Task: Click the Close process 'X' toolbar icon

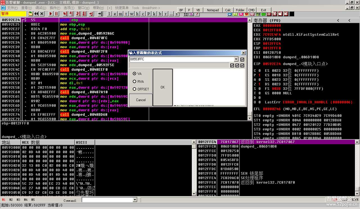Action: tap(42, 14)
